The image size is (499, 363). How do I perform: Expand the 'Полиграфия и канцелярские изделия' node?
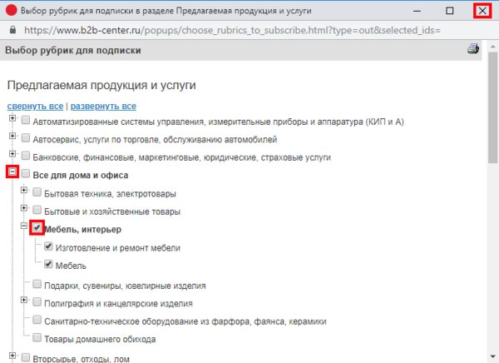point(24,301)
